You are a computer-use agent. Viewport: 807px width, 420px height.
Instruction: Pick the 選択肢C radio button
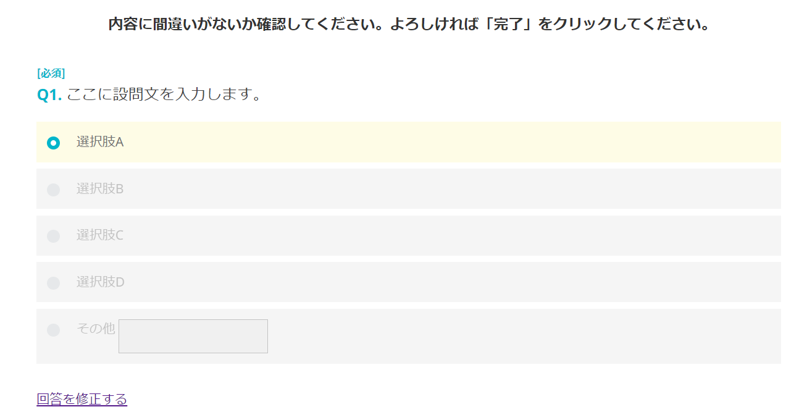[54, 236]
